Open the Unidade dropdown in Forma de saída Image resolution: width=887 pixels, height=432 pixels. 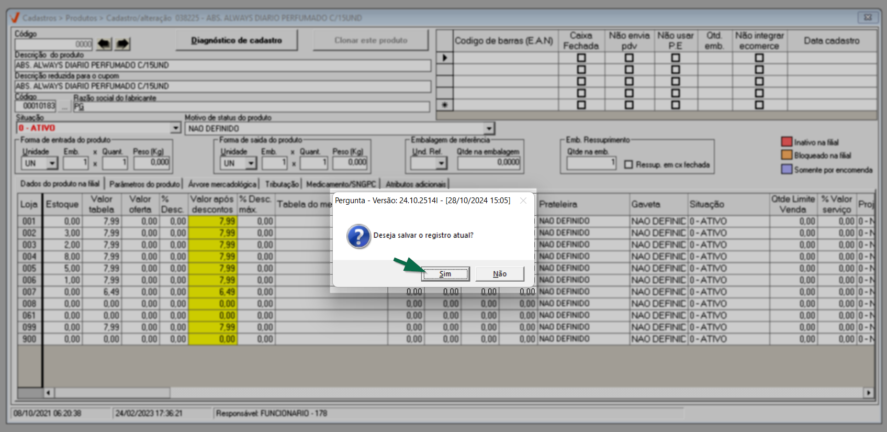(251, 163)
